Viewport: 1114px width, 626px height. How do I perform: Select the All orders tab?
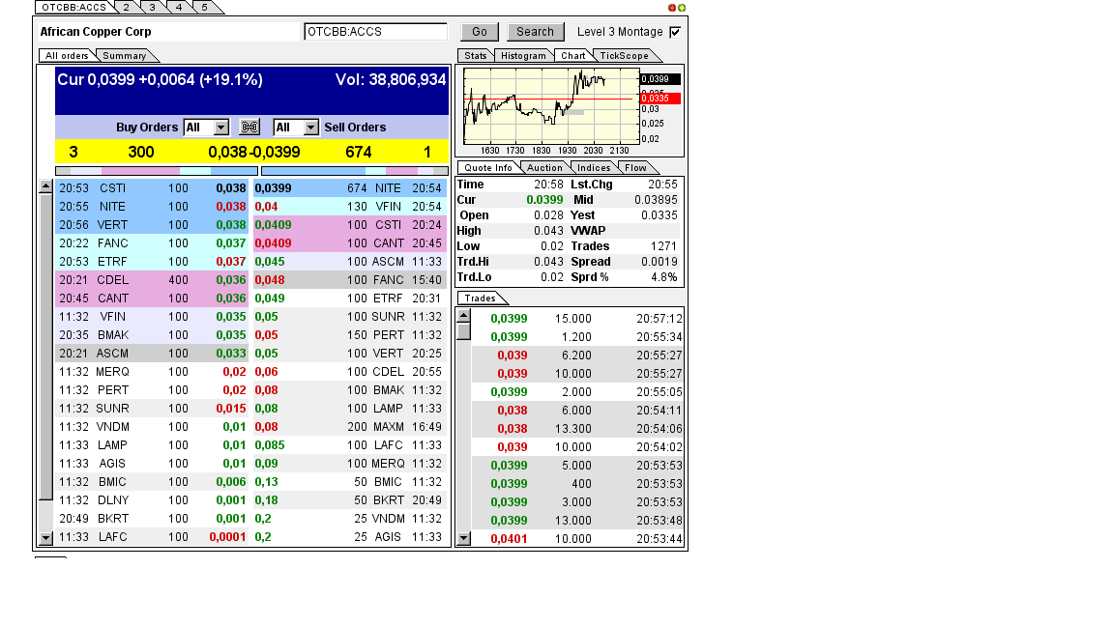[67, 55]
